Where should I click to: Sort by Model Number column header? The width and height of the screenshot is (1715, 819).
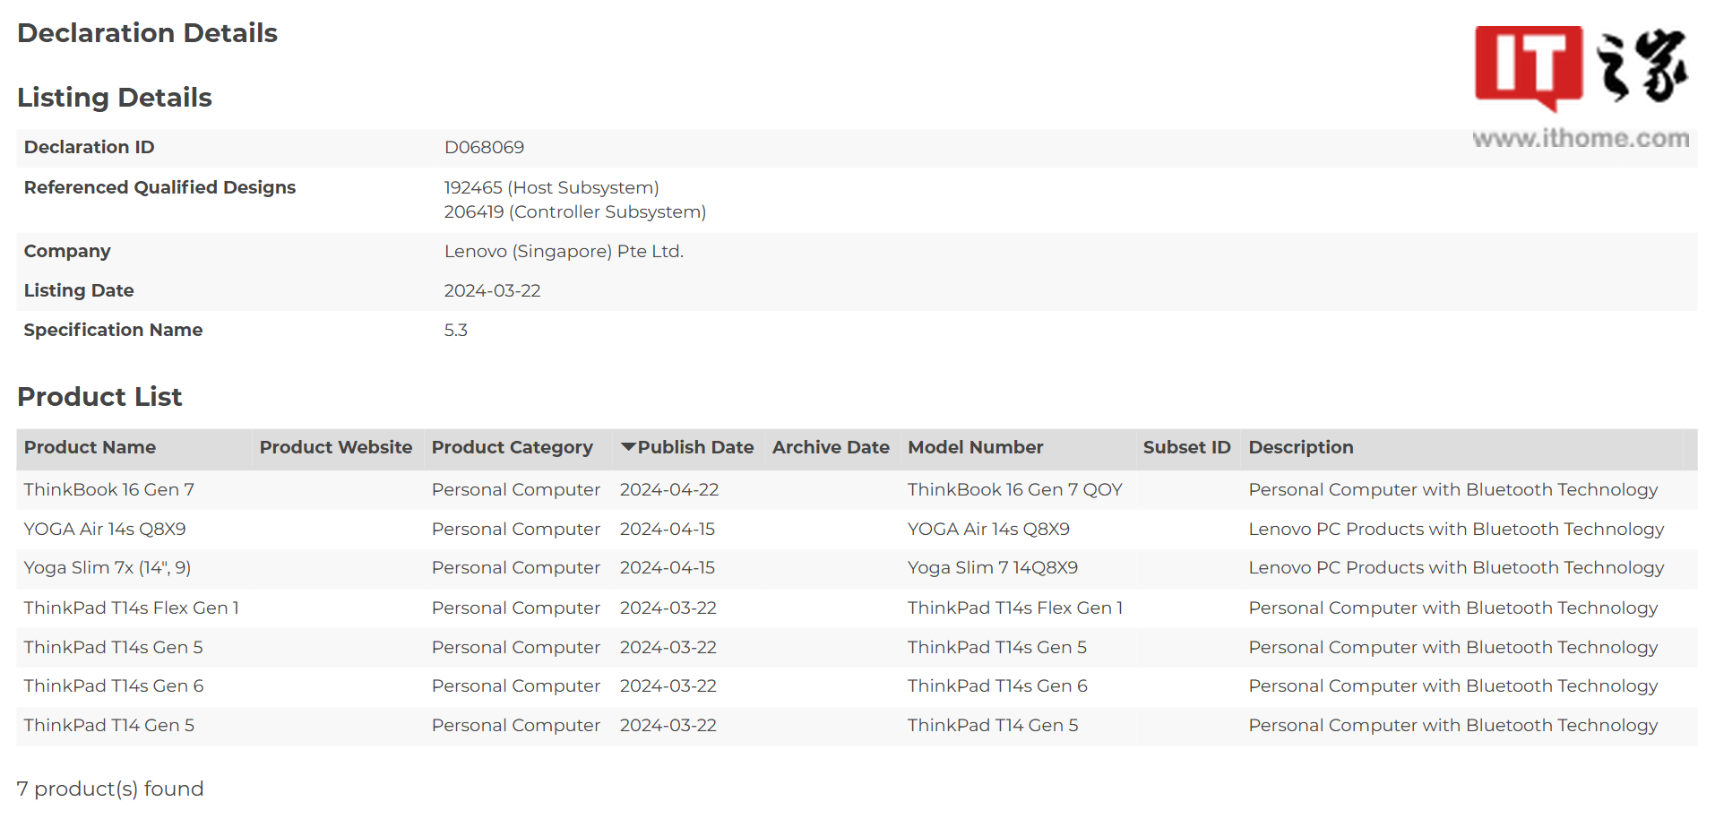[x=975, y=447]
